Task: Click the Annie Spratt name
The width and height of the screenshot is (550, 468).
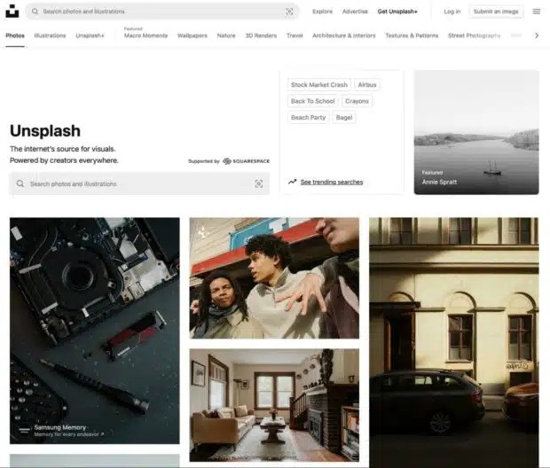Action: point(439,182)
